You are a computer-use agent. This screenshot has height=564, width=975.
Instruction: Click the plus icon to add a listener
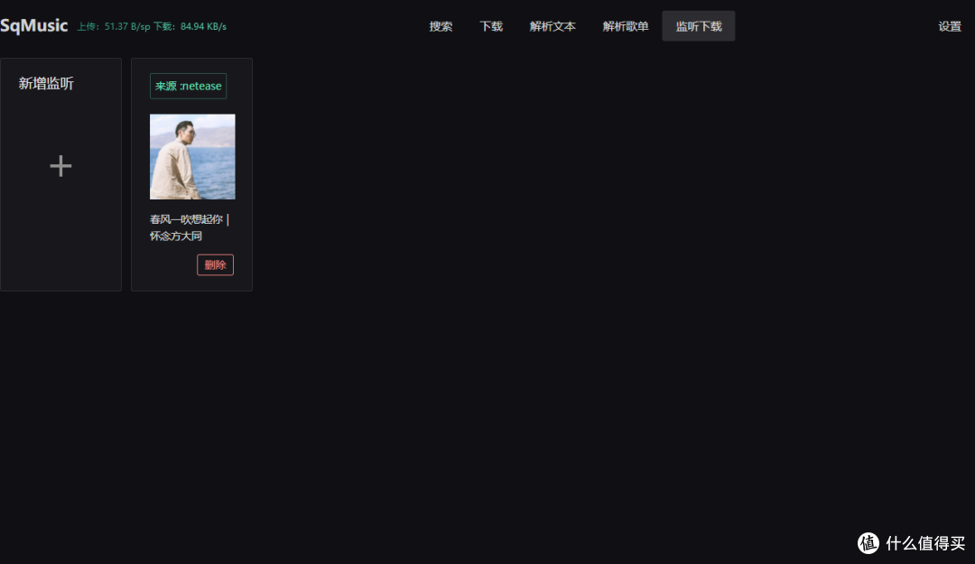click(x=60, y=166)
